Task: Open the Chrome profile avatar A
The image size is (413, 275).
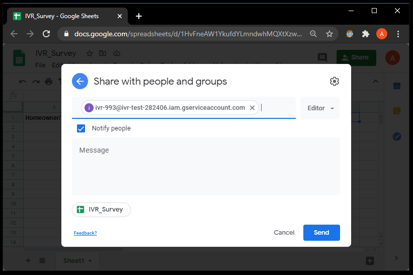Action: point(382,34)
